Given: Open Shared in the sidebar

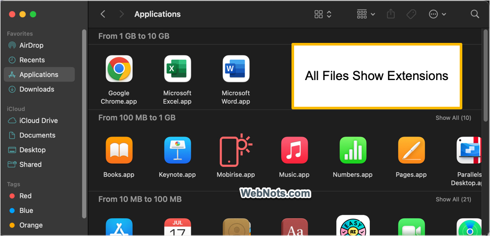Looking at the screenshot, I should 39,164.
